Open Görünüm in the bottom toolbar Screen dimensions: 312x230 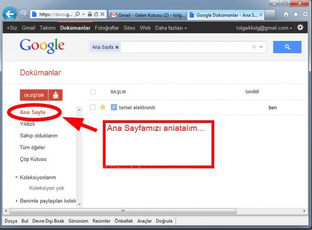click(78, 221)
